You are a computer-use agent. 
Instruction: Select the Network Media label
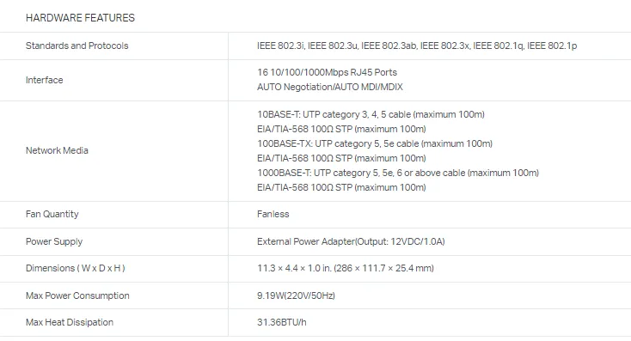[57, 150]
